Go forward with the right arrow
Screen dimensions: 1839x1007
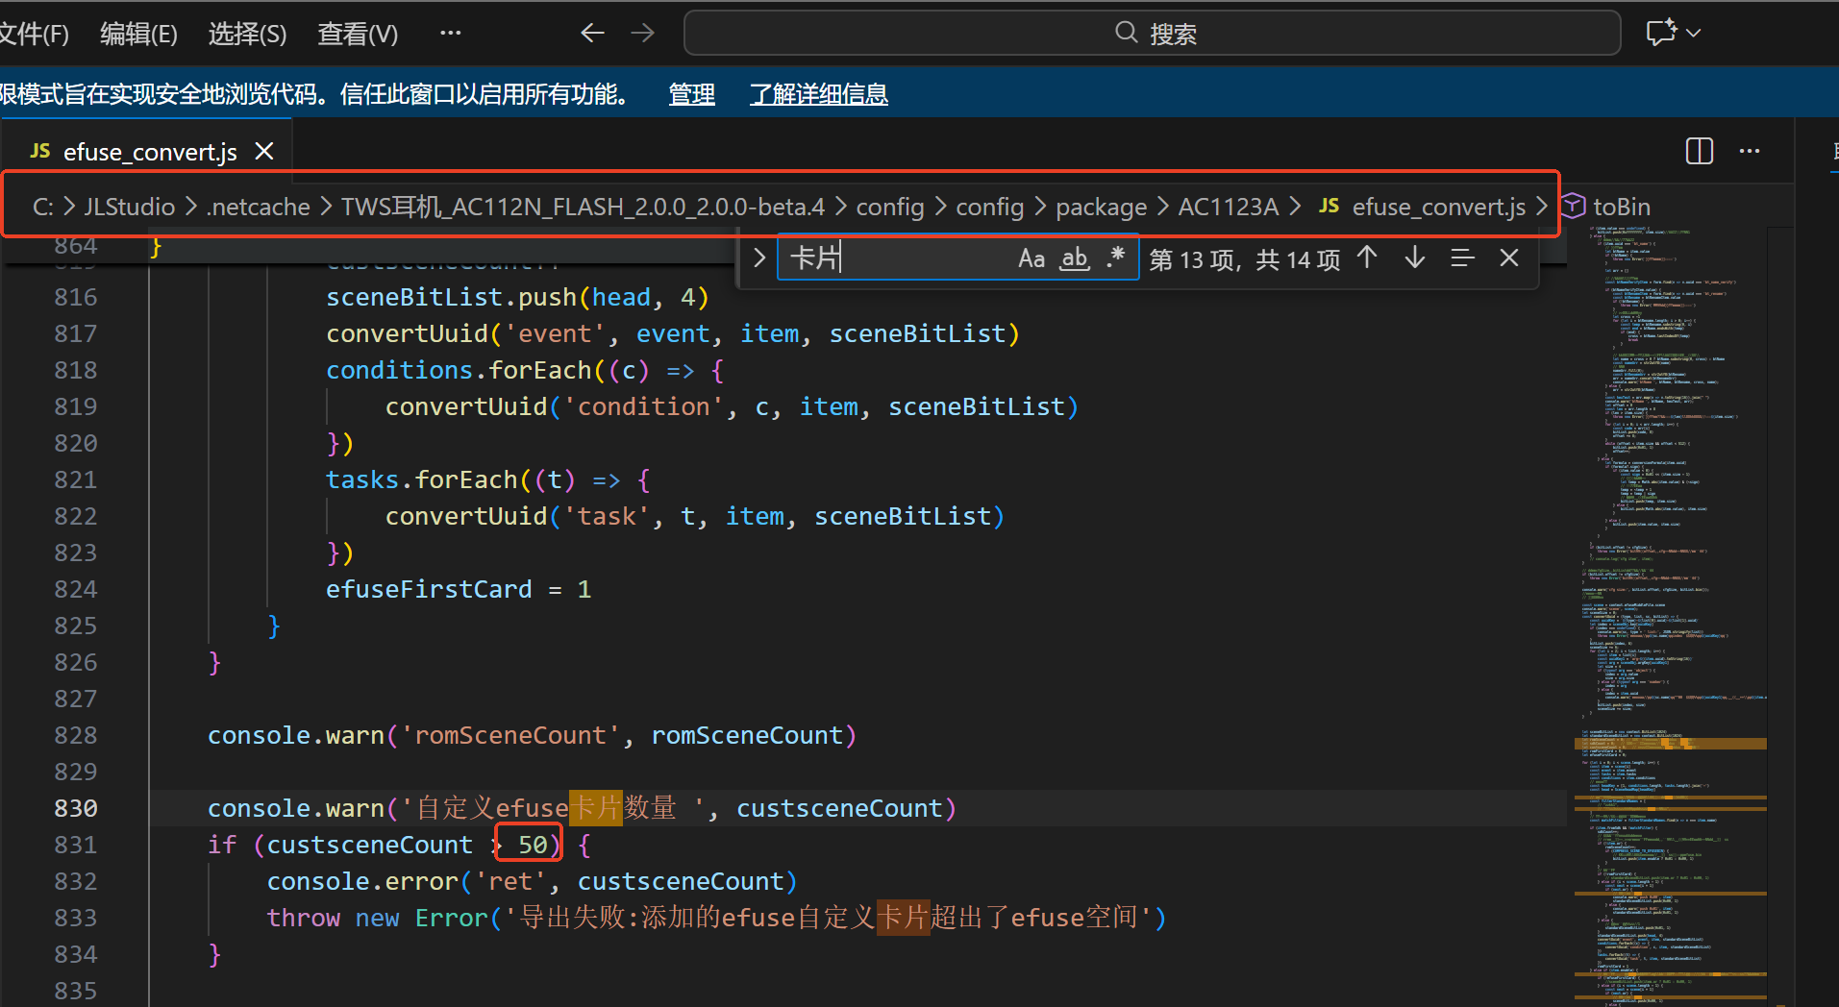pos(642,34)
